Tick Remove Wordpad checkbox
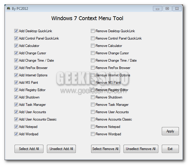Image resolution: width=188 pixels, height=165 pixels. pyautogui.click(x=92, y=134)
